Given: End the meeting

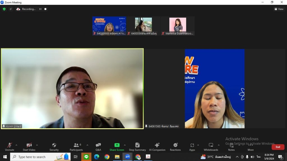Looking at the screenshot, I should [278, 147].
